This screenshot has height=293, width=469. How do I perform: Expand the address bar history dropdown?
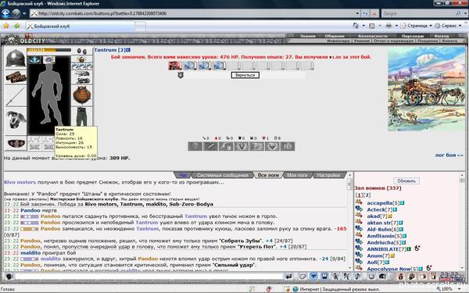click(x=357, y=13)
